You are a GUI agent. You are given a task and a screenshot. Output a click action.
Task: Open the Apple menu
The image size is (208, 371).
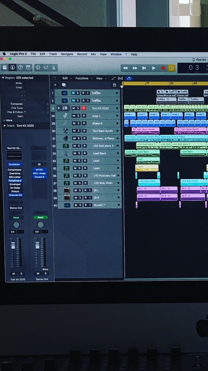pos(4,54)
